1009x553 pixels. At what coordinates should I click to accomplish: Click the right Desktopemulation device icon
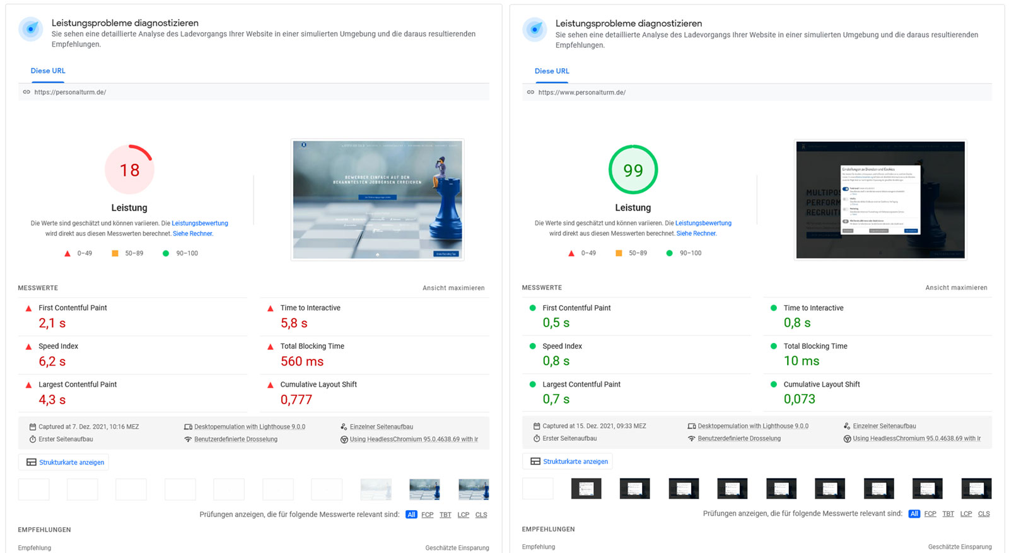click(x=692, y=426)
